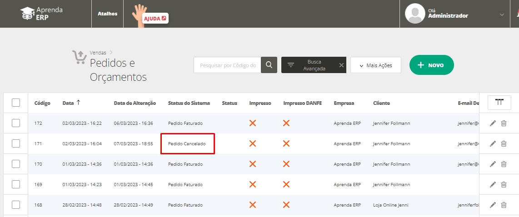Open the Atalhos menu
Screen dimensions: 519x217
107,14
